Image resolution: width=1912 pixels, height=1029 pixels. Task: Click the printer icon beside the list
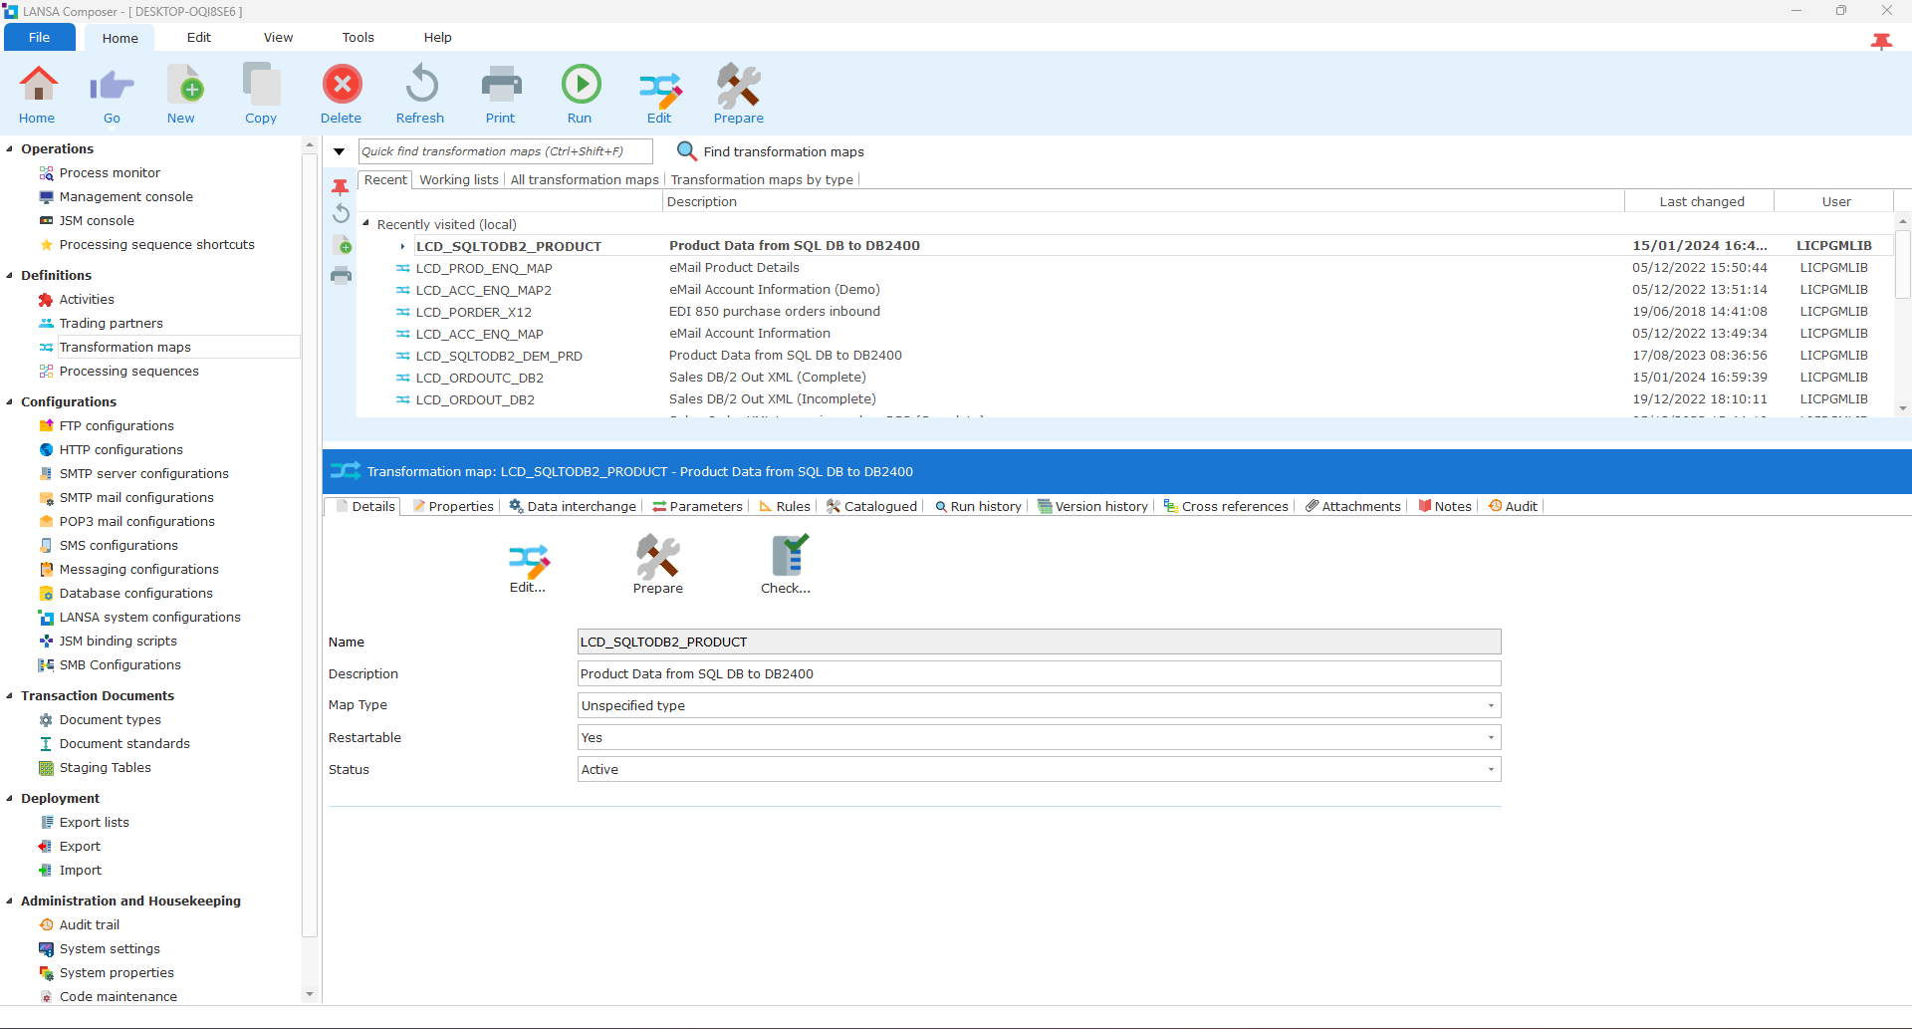(341, 276)
